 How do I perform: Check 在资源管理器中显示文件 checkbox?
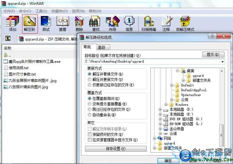click(x=90, y=140)
